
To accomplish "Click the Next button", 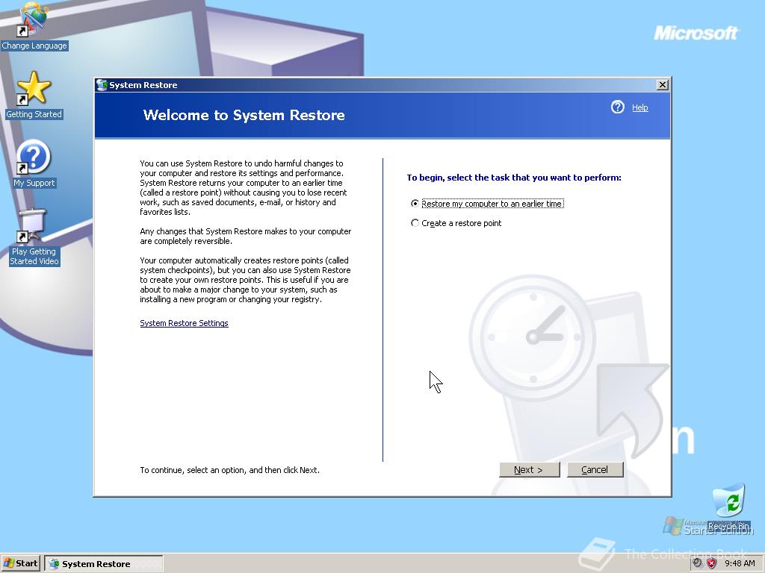I will (x=530, y=470).
